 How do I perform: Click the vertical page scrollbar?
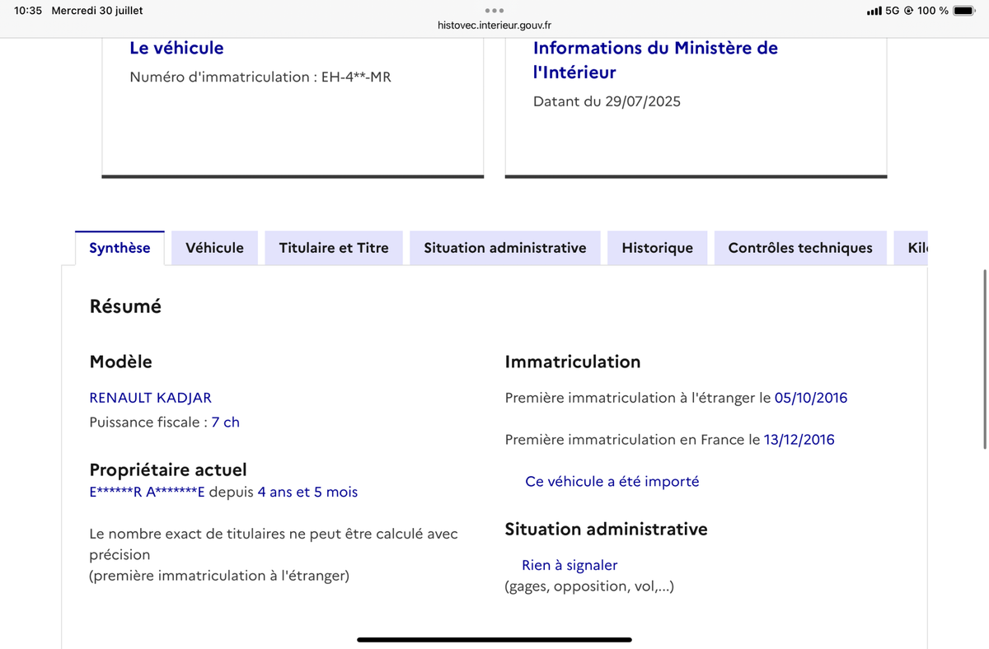click(985, 358)
